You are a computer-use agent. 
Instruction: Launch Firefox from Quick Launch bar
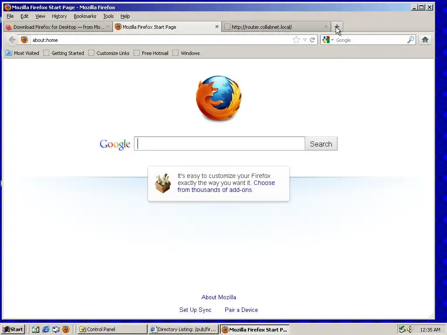[x=66, y=329]
